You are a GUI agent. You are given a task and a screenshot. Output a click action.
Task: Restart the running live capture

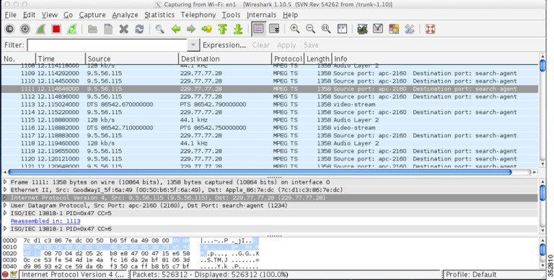(71, 29)
